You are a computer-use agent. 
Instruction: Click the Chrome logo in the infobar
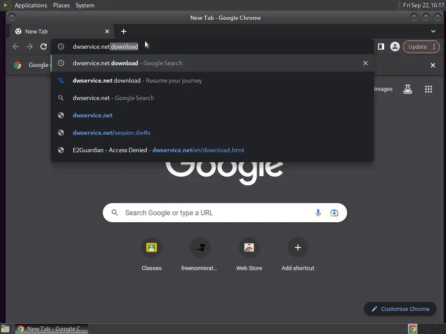[17, 65]
